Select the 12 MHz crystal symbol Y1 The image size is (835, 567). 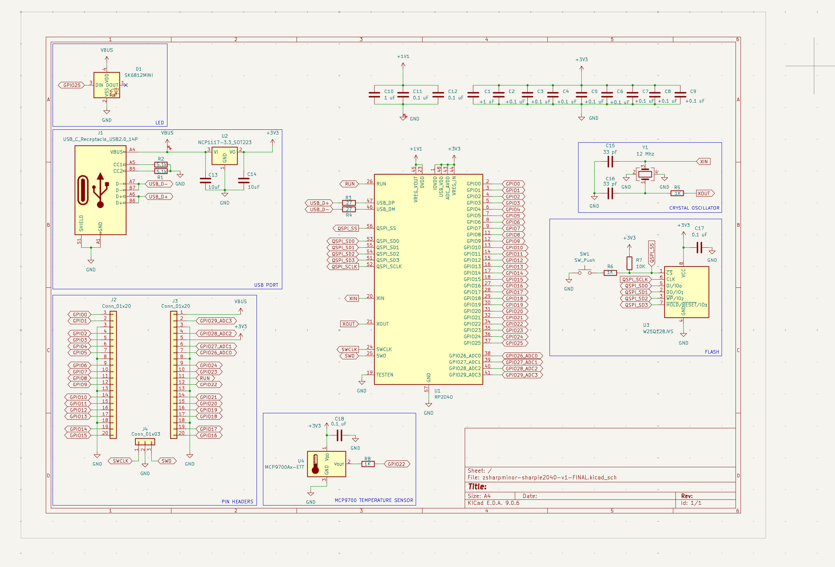pos(645,174)
